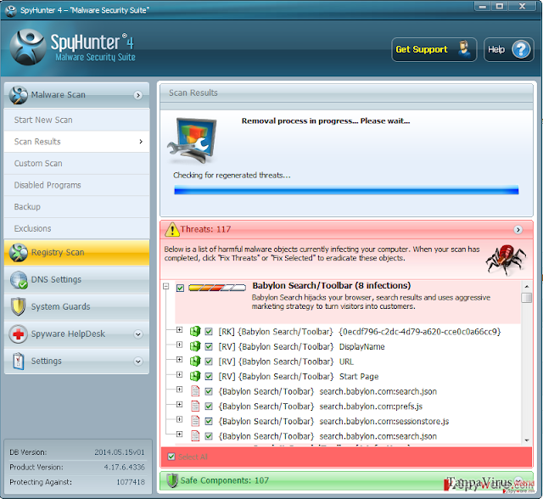Image resolution: width=543 pixels, height=499 pixels.
Task: Uncheck the Babylon Search/Toolbar group checkbox
Action: click(180, 288)
